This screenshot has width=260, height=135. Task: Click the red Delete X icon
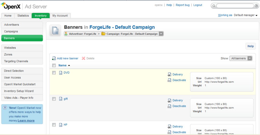pos(83,58)
